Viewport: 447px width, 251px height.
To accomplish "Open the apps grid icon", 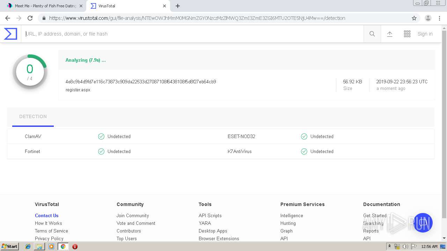I will click(407, 34).
